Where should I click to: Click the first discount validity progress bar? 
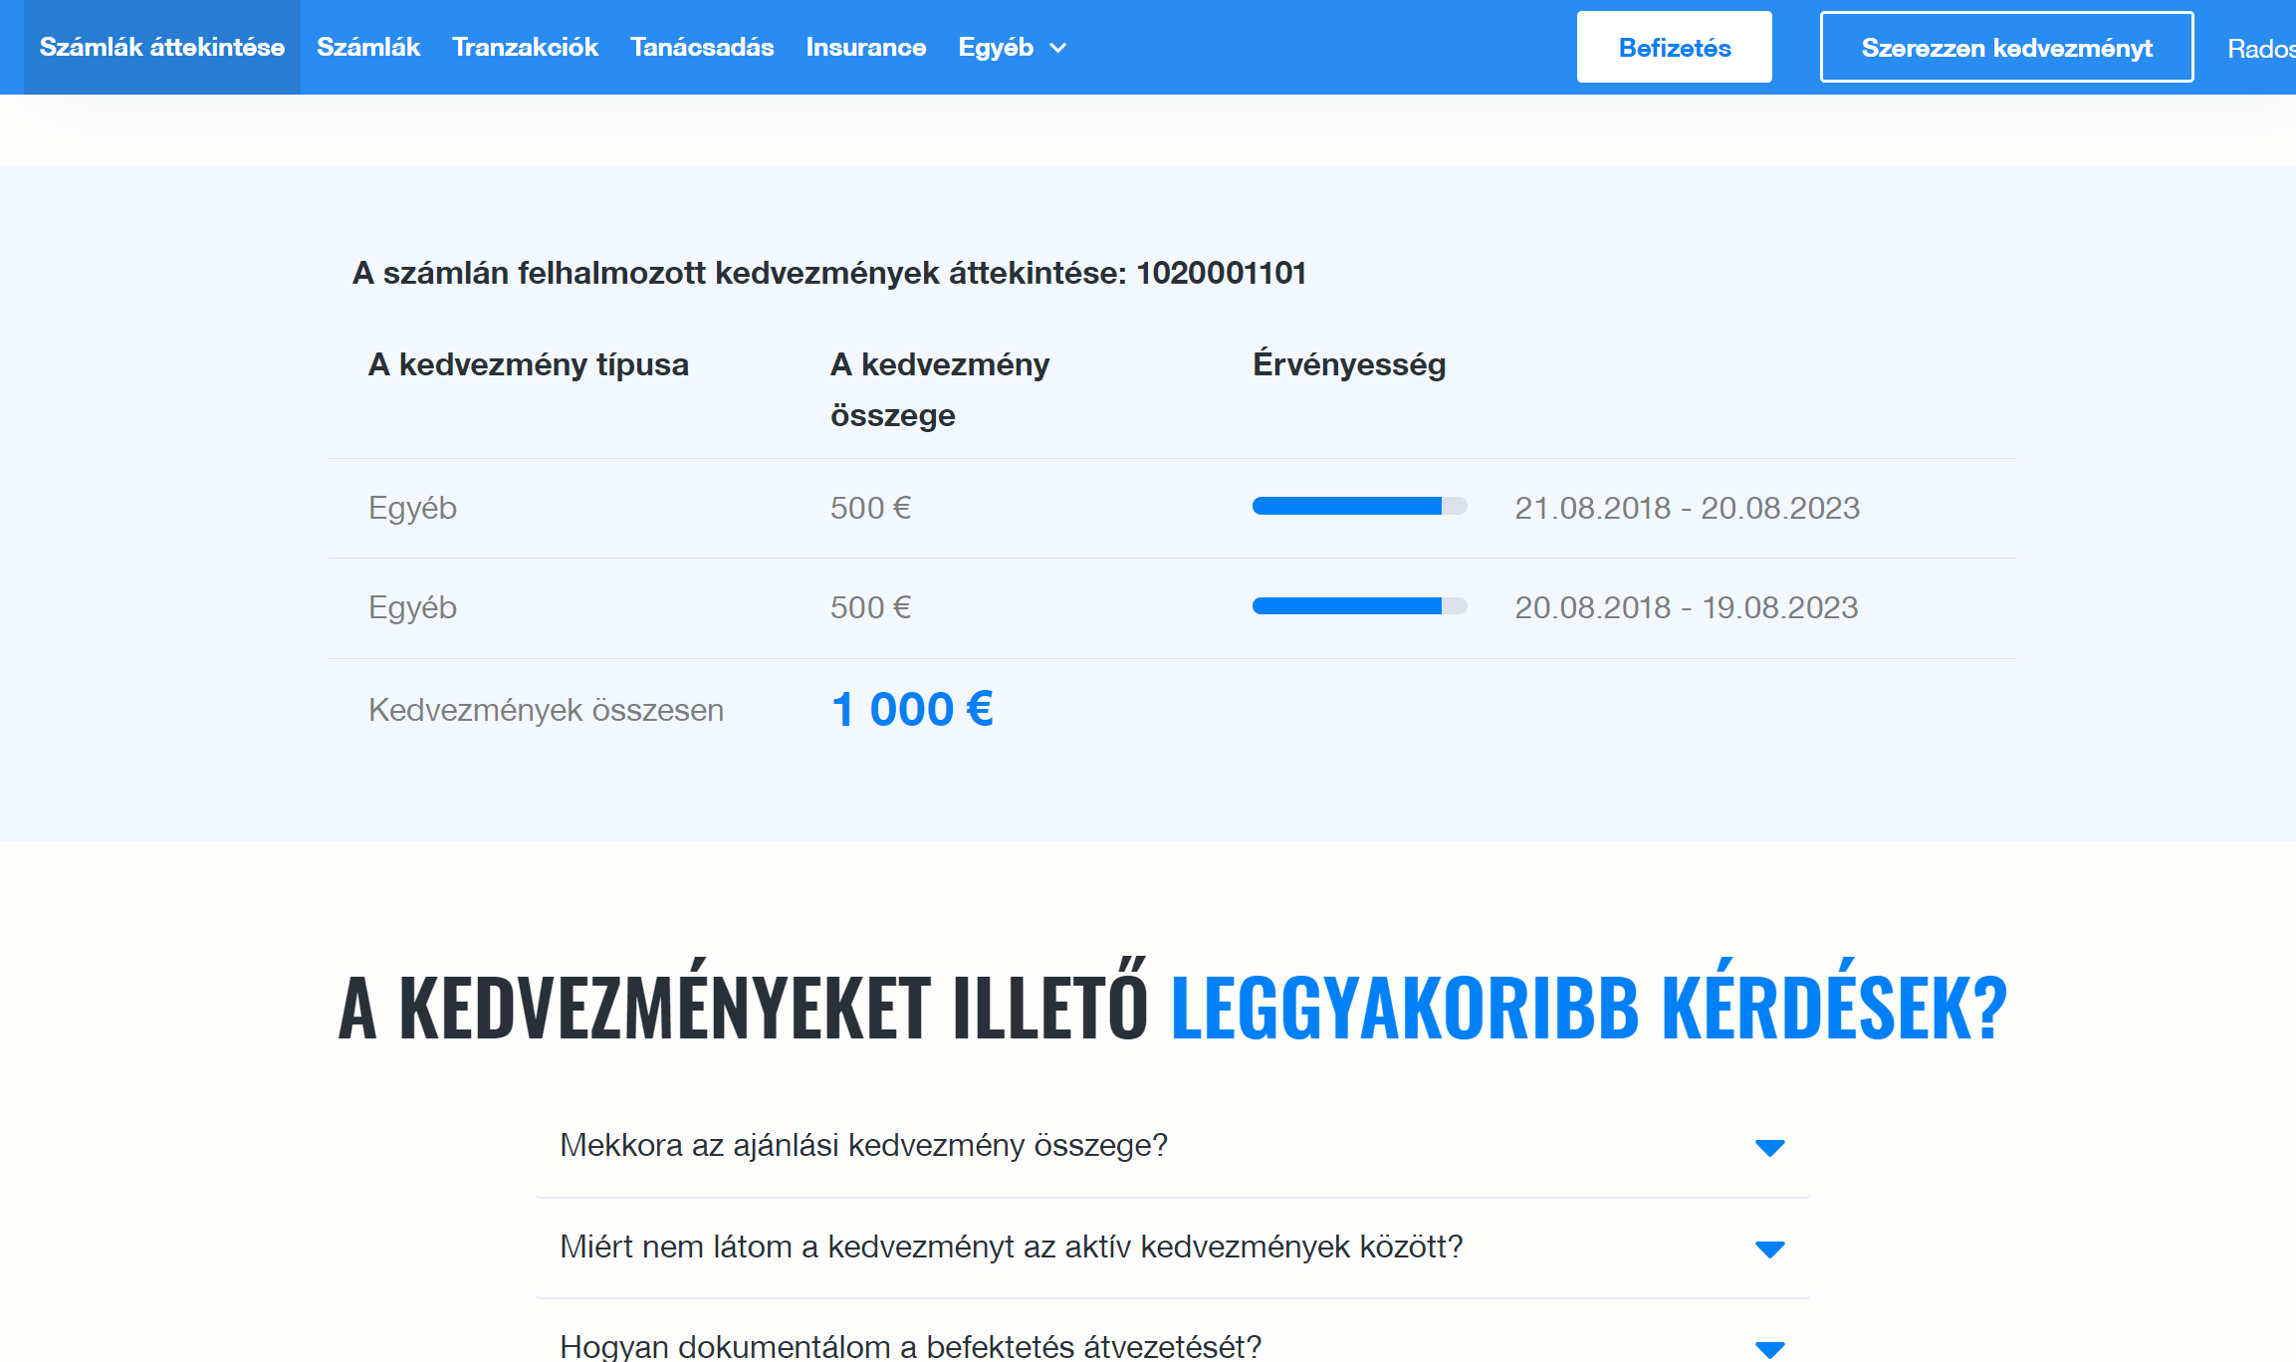click(1359, 506)
